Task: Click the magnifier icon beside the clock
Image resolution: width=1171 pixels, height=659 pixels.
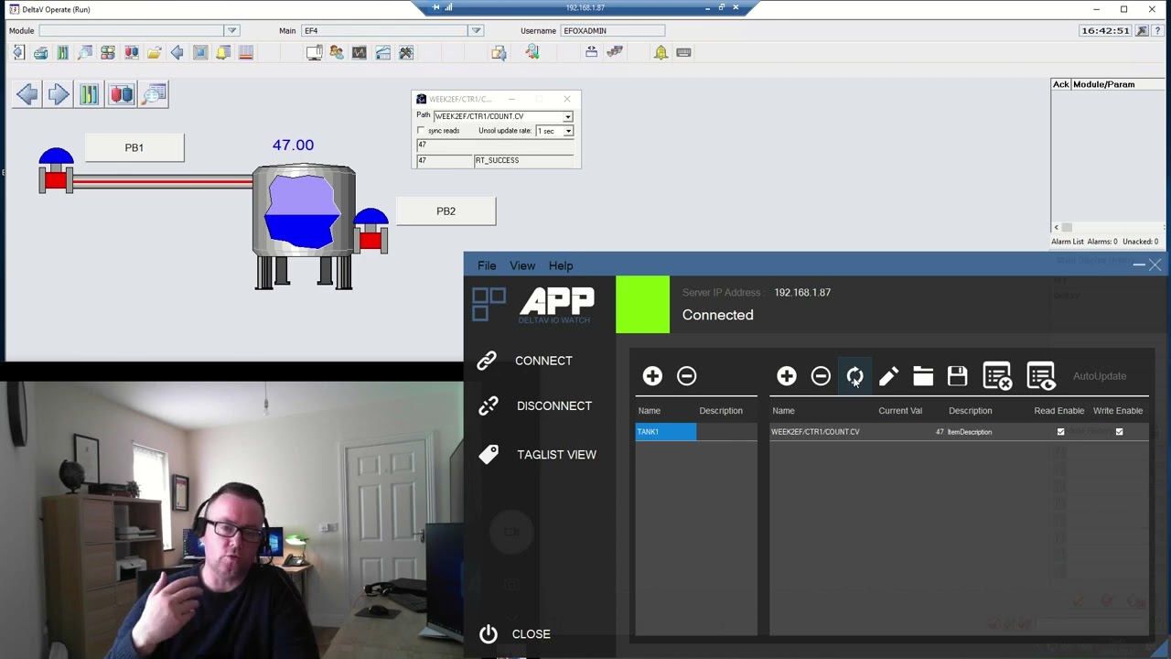Action: point(1142,31)
